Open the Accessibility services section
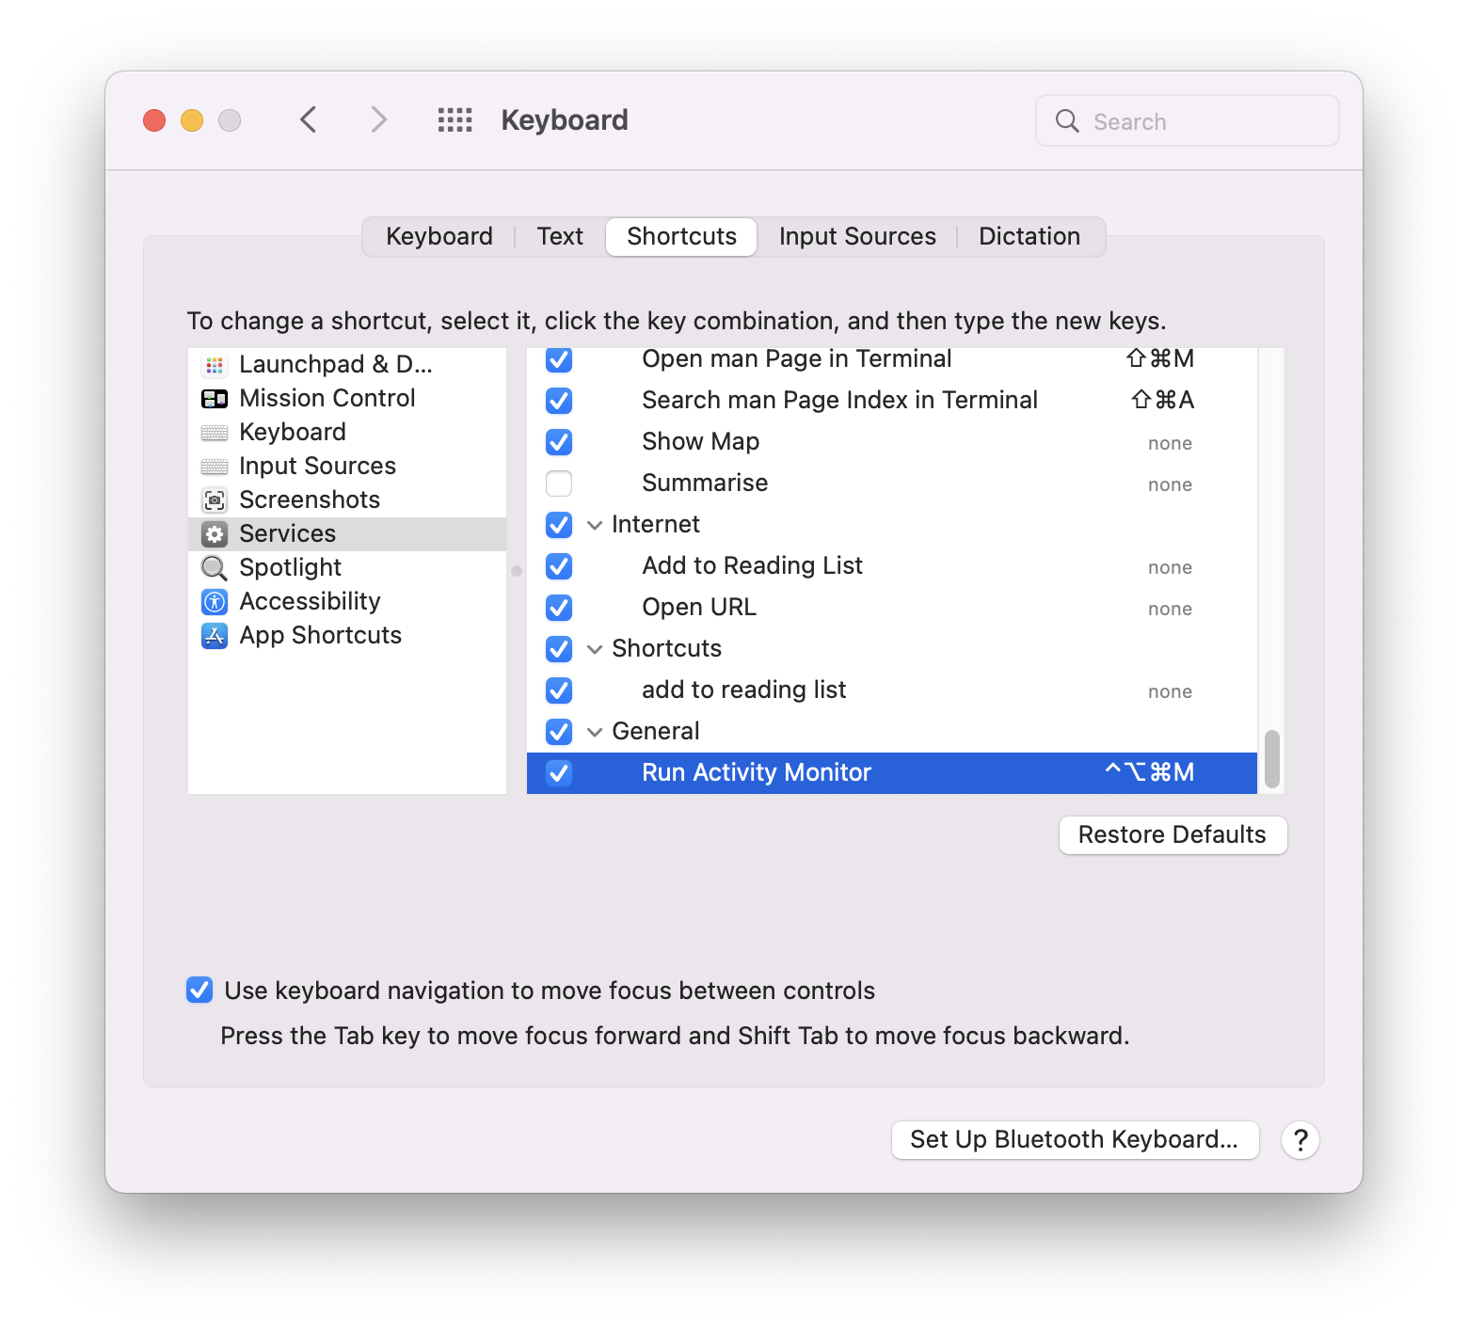Viewport: 1468px width, 1332px height. click(310, 601)
